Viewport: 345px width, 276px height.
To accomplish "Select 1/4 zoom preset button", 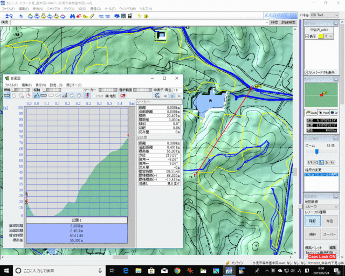I will click(x=310, y=162).
